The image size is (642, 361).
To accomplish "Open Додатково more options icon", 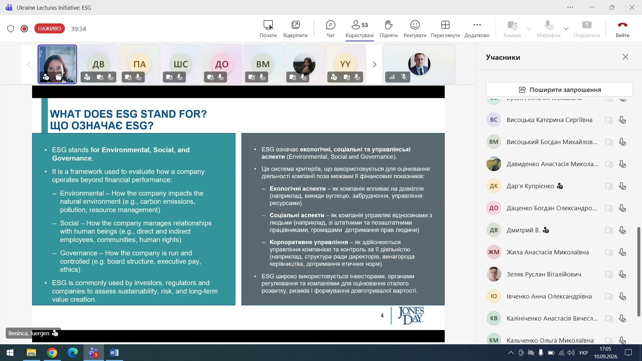I will point(477,29).
